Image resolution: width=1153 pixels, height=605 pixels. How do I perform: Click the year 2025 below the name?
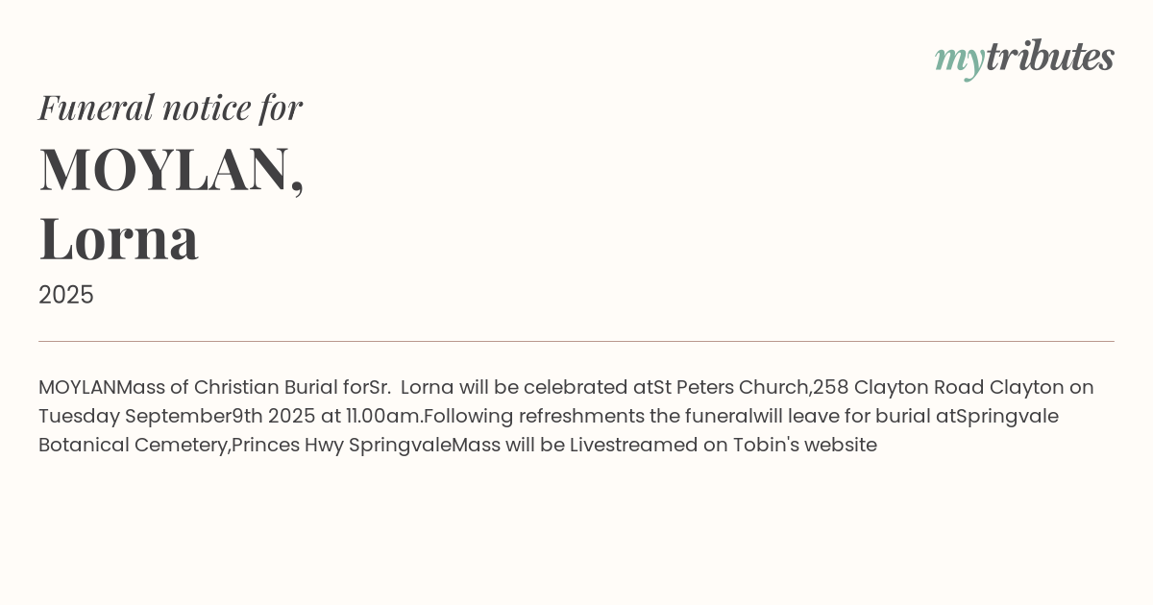[x=66, y=295]
